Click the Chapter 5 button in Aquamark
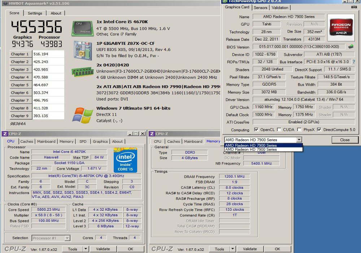This screenshot has height=253, width=361. pos(21,85)
